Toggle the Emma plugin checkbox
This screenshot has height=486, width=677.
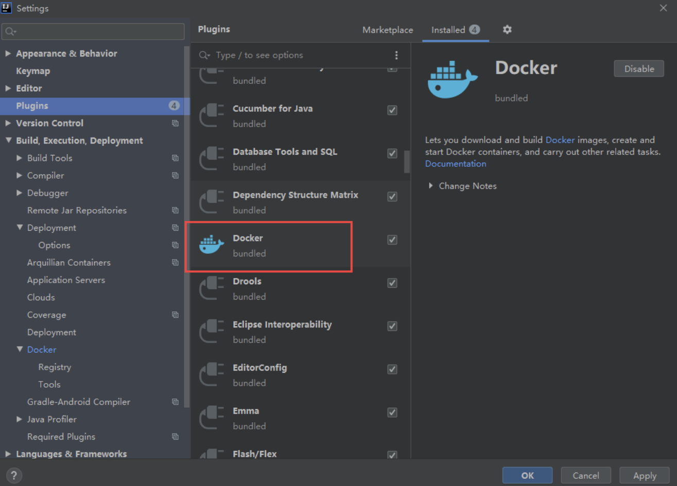392,412
